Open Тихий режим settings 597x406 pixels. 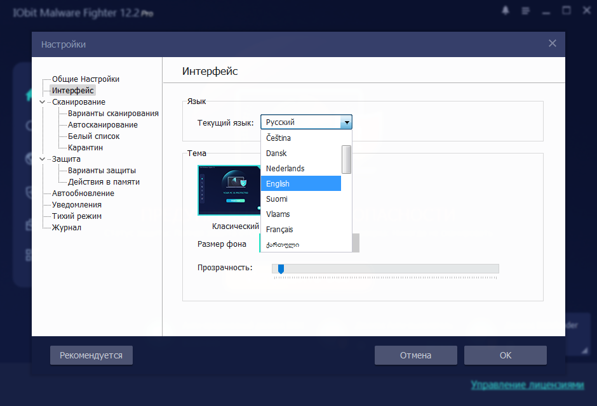pos(76,216)
